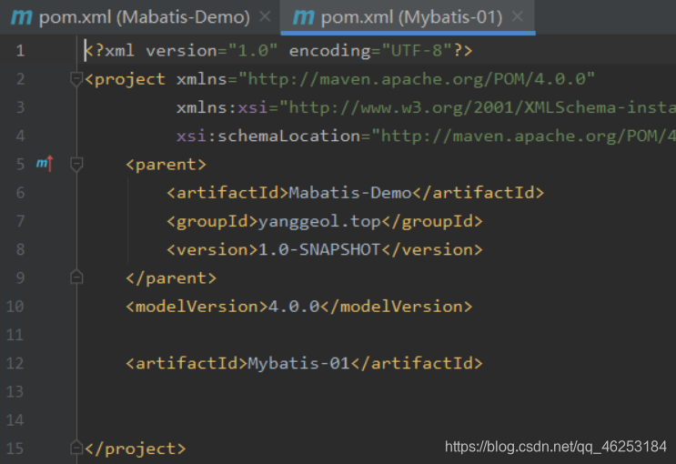Click line number 1 in gutter
The height and width of the screenshot is (464, 676).
(x=20, y=51)
